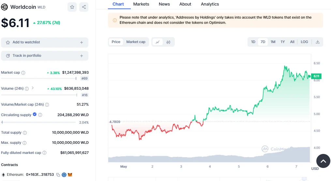Click the notice info icon
Image resolution: width=331 pixels, height=181 pixels.
115,20
